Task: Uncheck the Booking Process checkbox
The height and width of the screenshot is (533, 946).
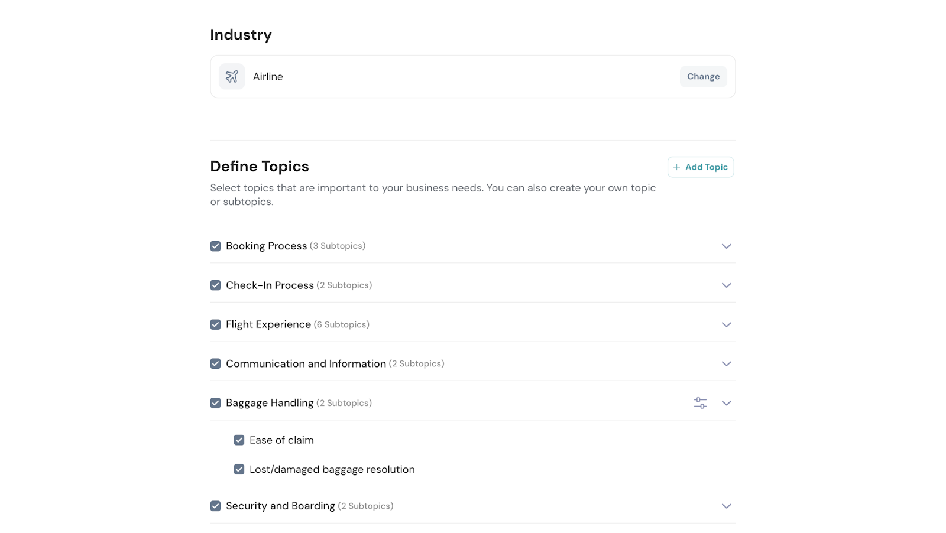Action: point(216,246)
